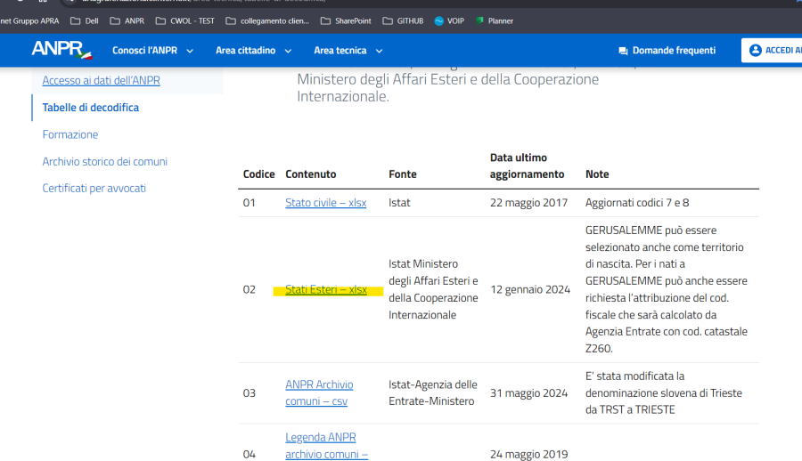802x461 pixels.
Task: Select Tabelle di decodifica in the sidebar
Action: [90, 108]
